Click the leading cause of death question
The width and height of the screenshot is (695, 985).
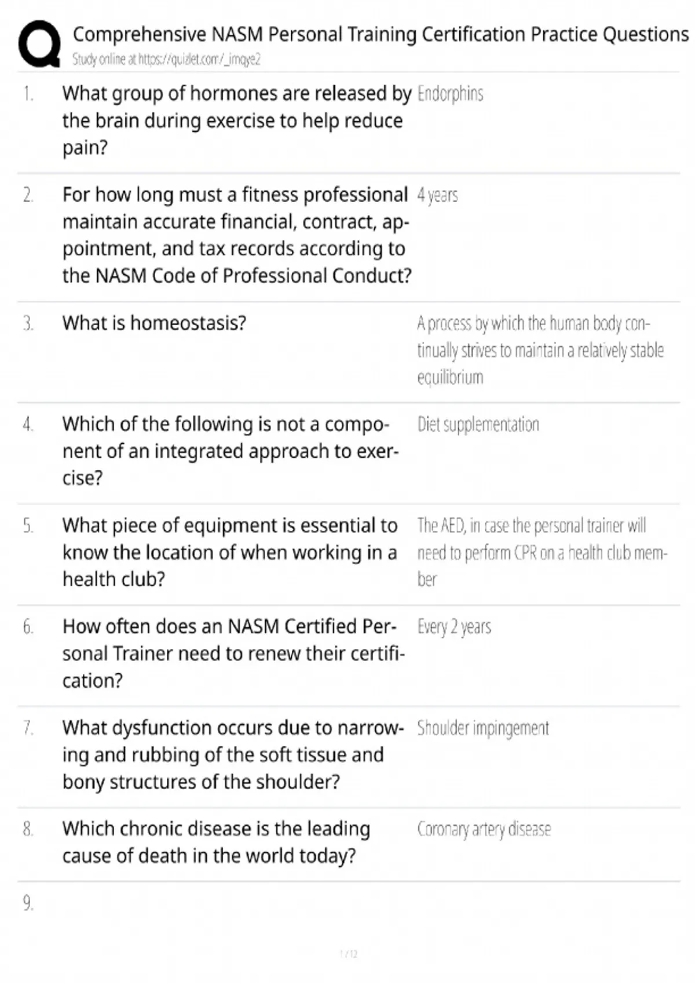point(216,842)
